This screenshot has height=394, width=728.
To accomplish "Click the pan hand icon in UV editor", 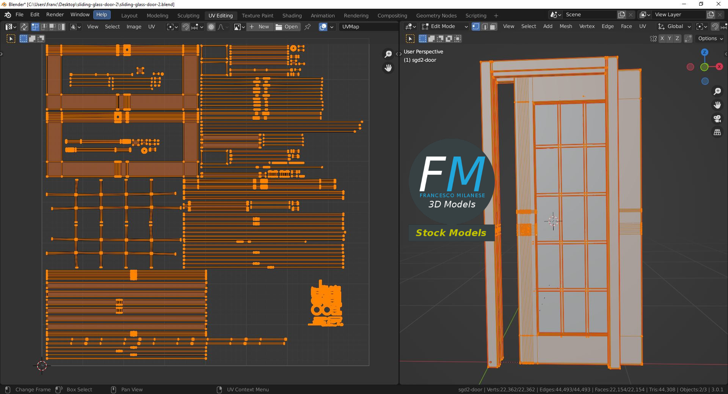I will tap(388, 68).
